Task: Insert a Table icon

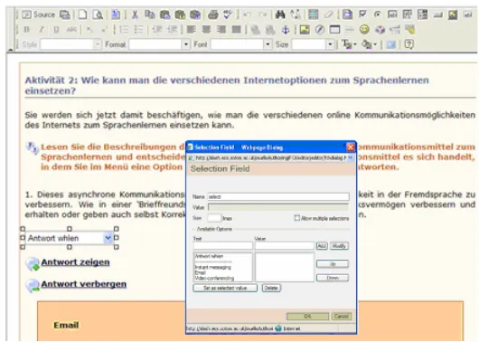Action: (x=334, y=30)
